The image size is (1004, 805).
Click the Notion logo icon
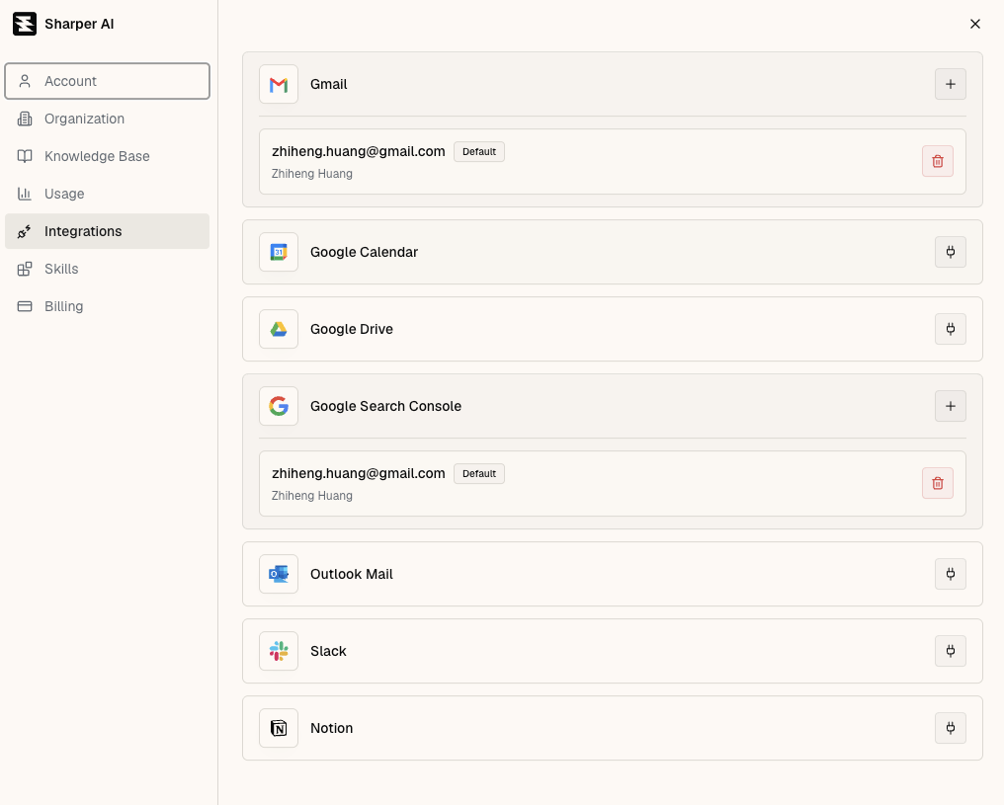point(279,728)
